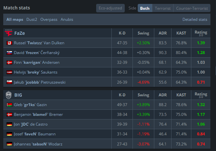
Task: Click the Polish flag beside jcobbb
Action: point(9,82)
